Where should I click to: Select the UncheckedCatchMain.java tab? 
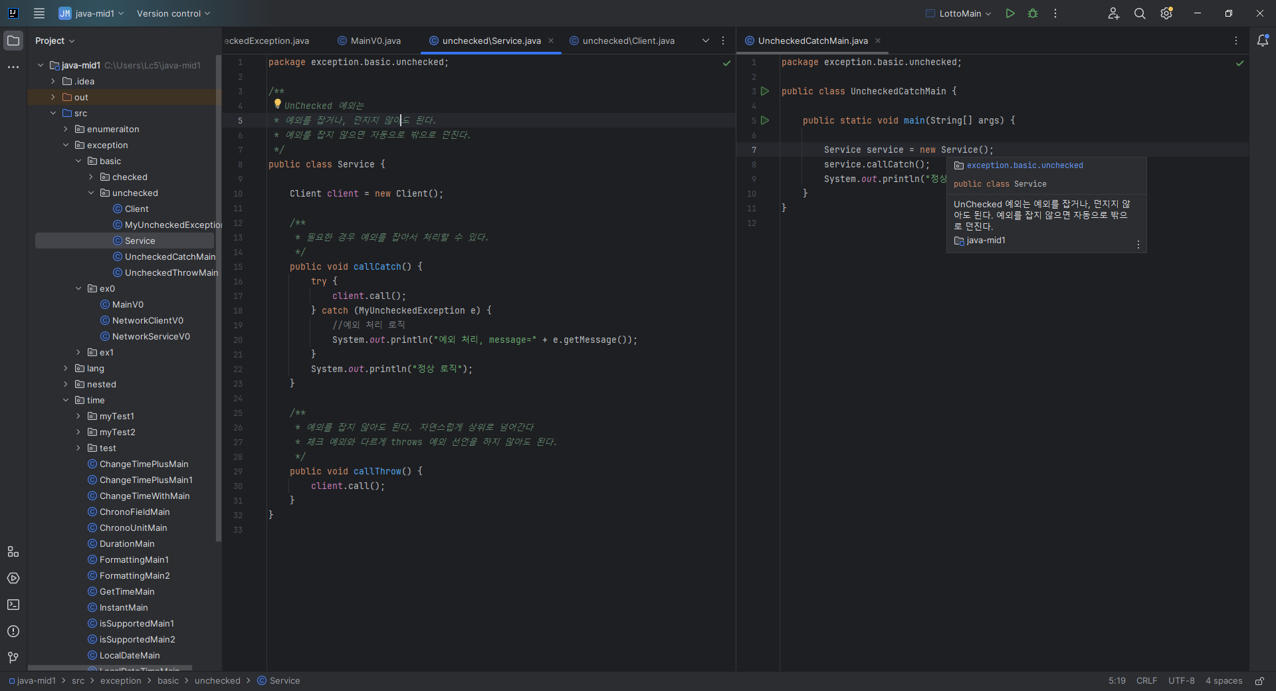point(813,41)
